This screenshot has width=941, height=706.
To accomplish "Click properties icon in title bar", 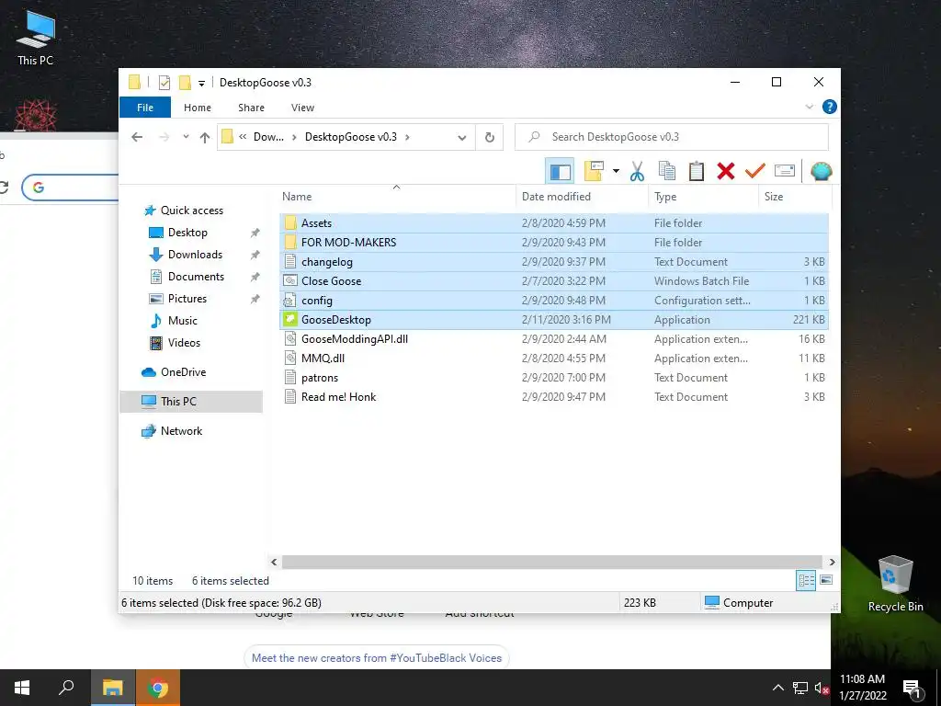I will pyautogui.click(x=164, y=83).
